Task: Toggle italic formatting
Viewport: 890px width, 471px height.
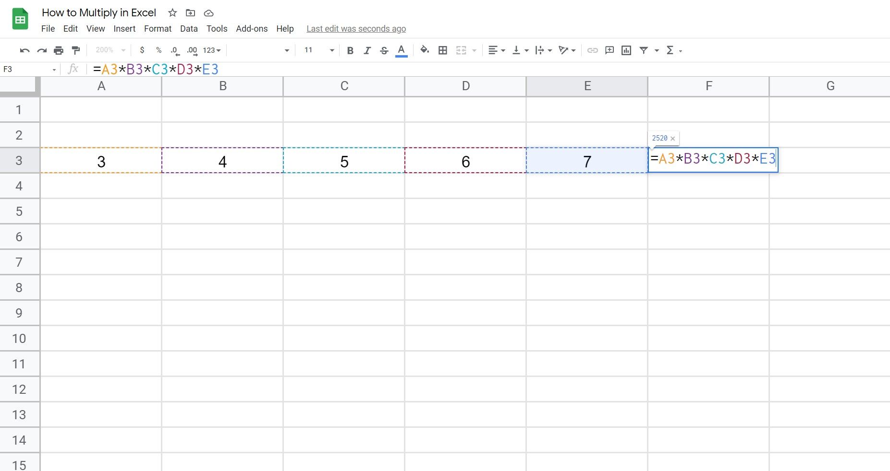Action: (367, 50)
